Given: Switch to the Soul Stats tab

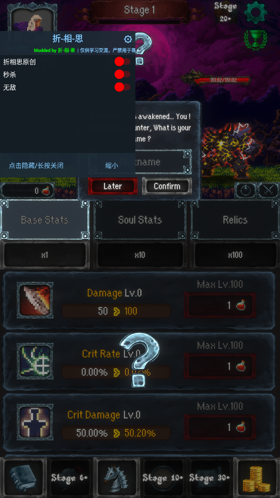Looking at the screenshot, I should pos(140,219).
